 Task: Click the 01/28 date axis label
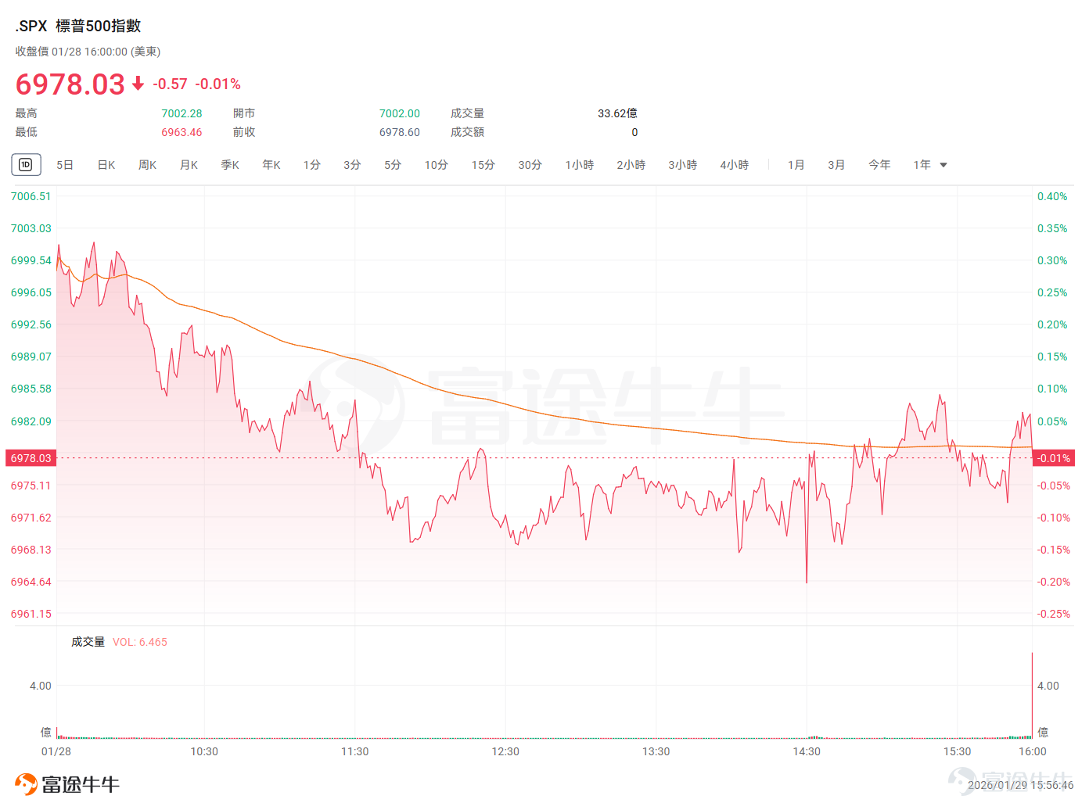click(56, 751)
